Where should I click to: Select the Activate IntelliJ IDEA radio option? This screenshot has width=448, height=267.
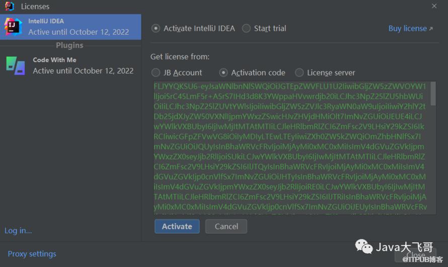pyautogui.click(x=156, y=29)
